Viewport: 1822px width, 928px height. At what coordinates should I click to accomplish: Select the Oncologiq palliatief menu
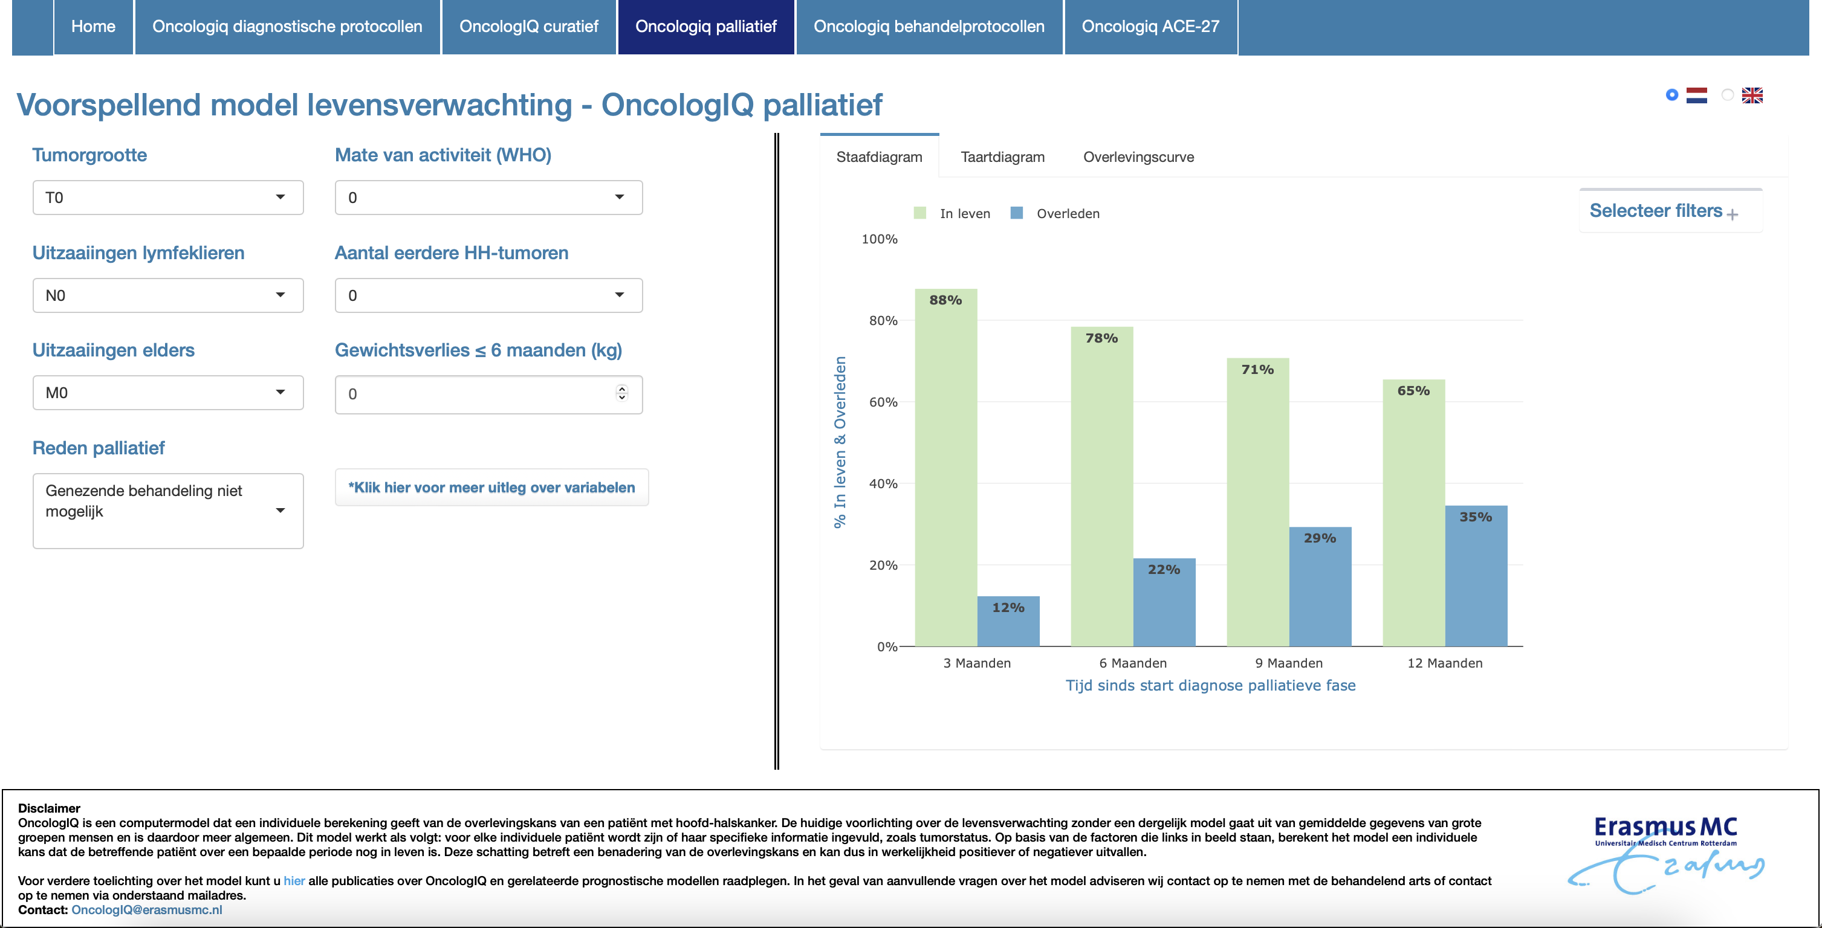click(706, 27)
